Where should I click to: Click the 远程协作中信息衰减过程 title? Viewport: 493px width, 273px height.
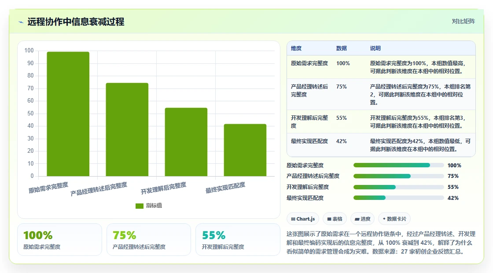[76, 22]
